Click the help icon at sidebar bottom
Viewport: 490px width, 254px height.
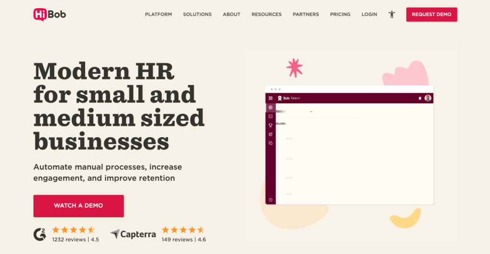[x=270, y=199]
